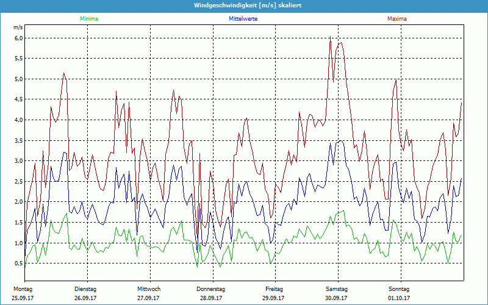Click the 30.09.17 date label
The height and width of the screenshot is (305, 488).
pos(336,298)
